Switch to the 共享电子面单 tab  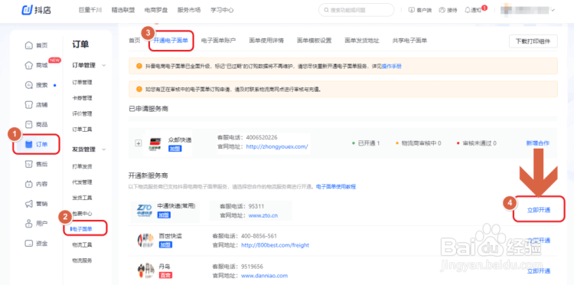coord(409,41)
